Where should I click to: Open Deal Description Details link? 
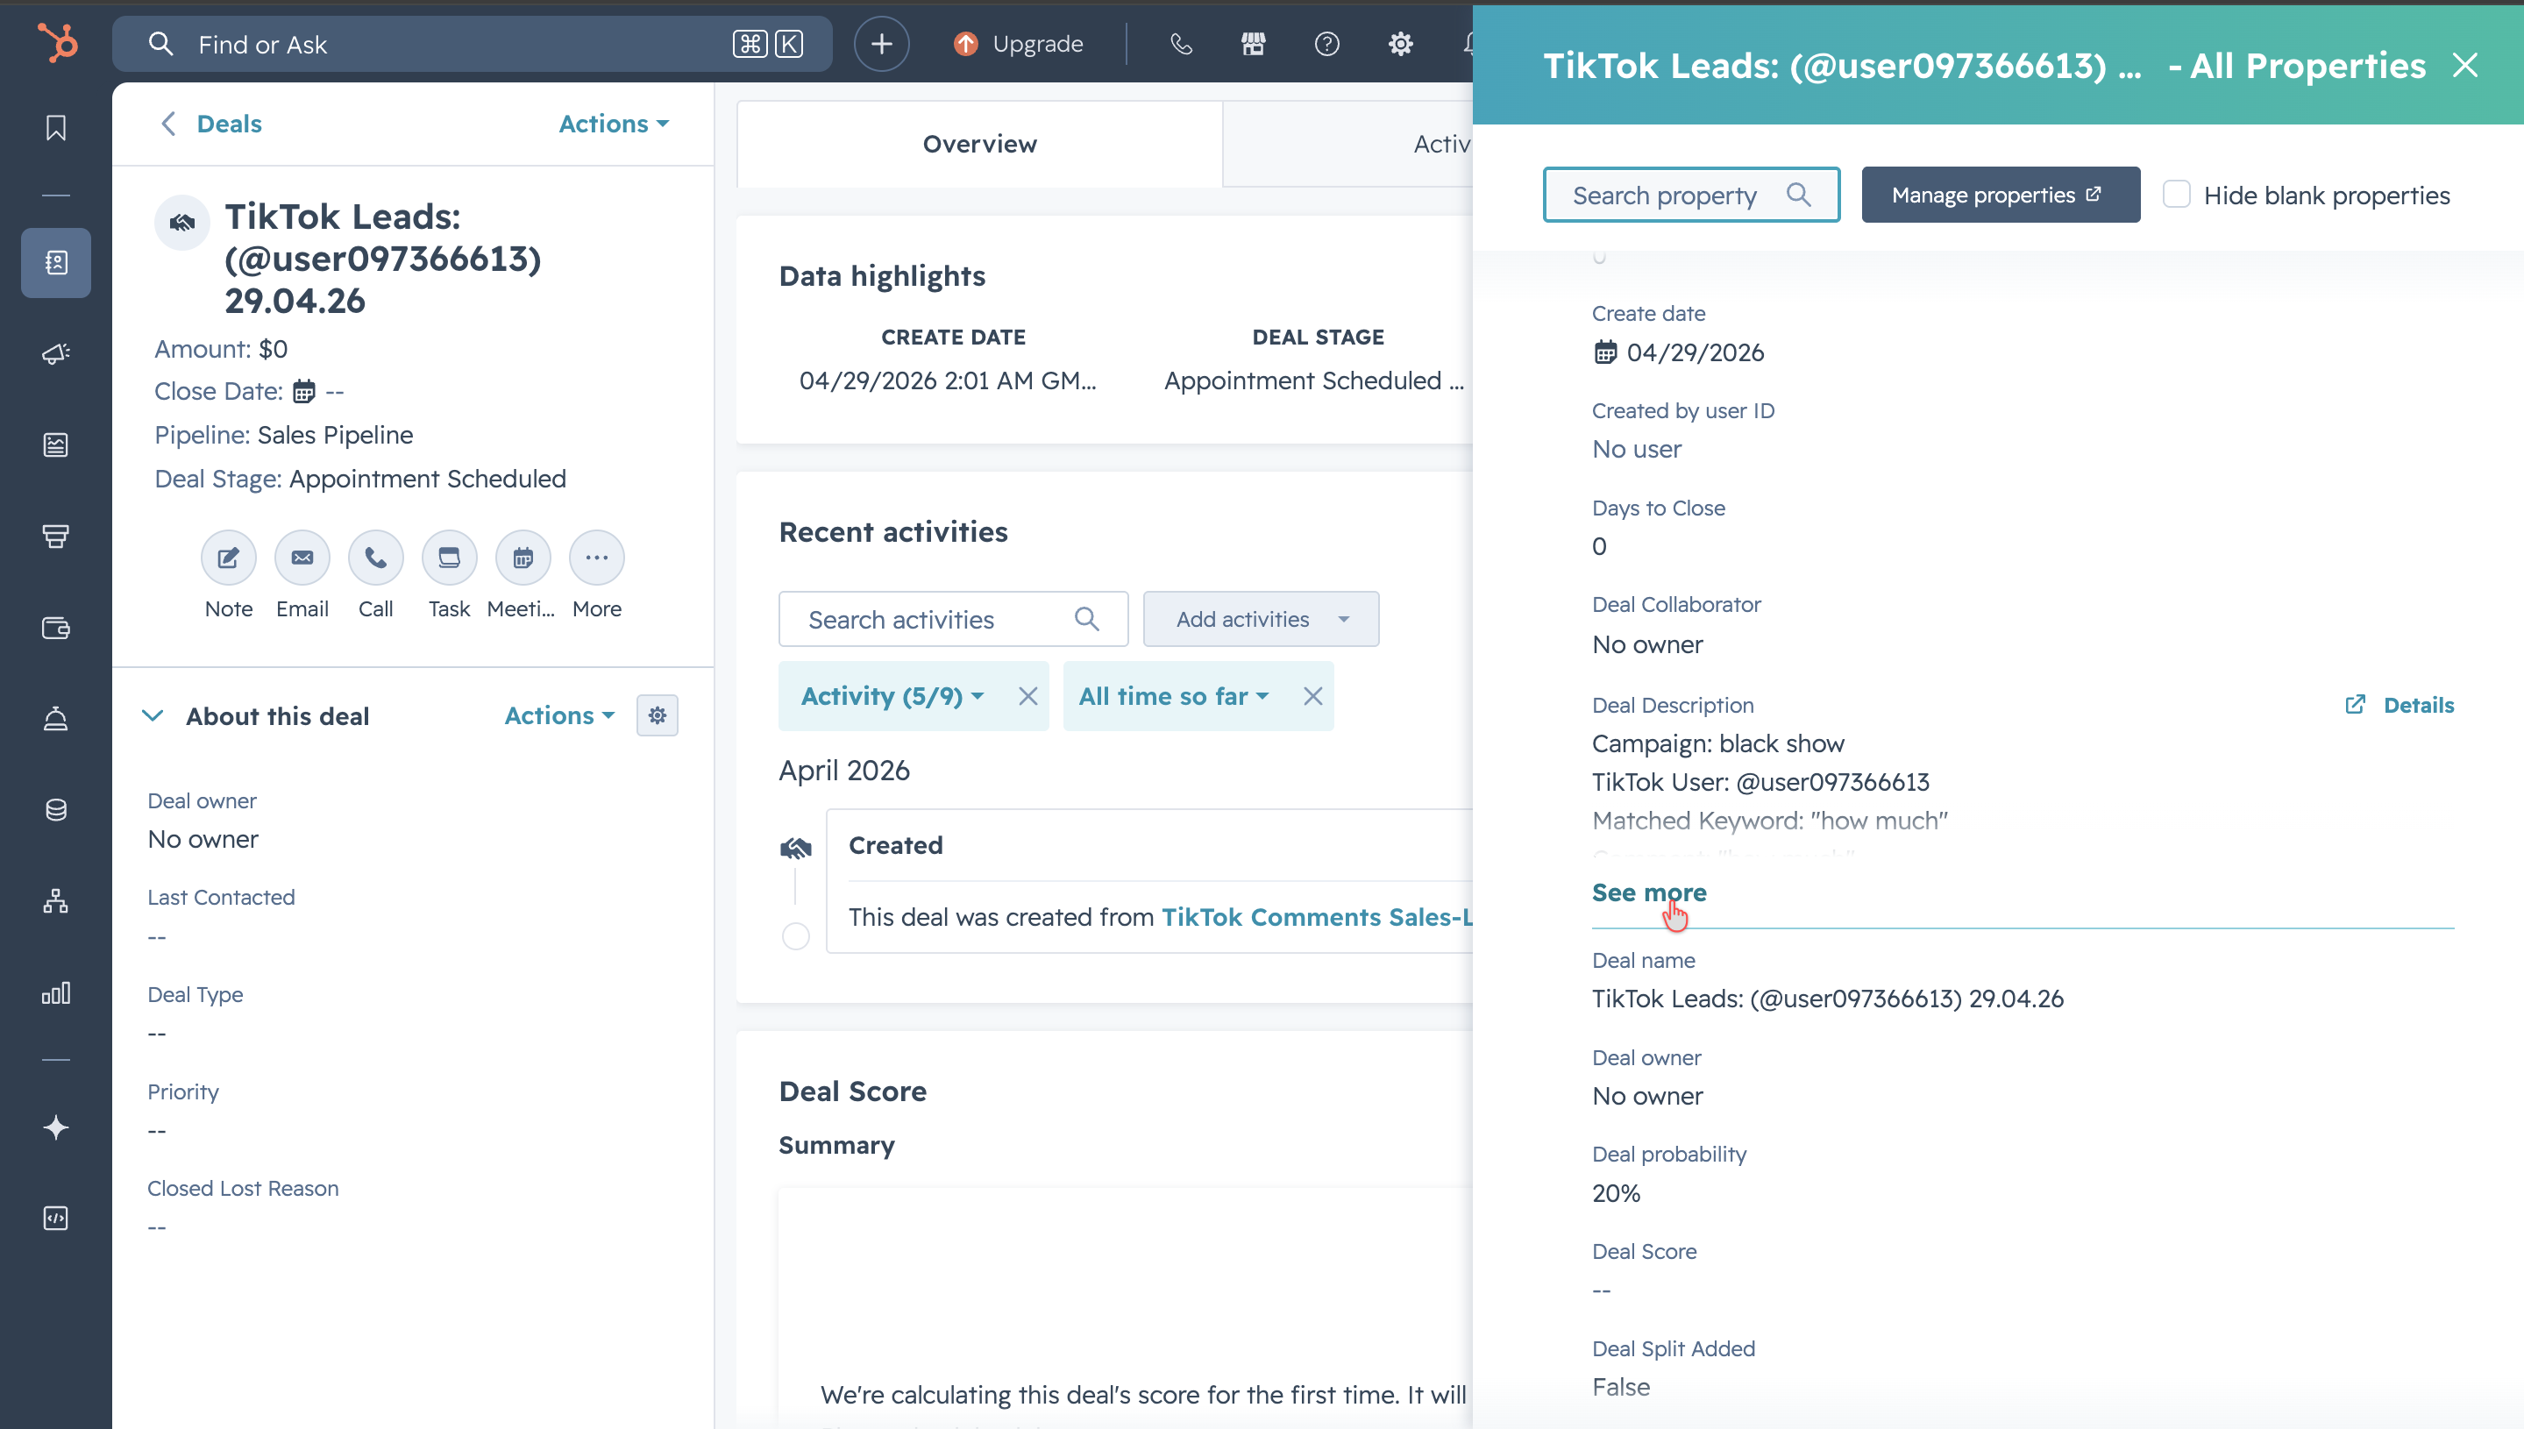pyautogui.click(x=2399, y=705)
